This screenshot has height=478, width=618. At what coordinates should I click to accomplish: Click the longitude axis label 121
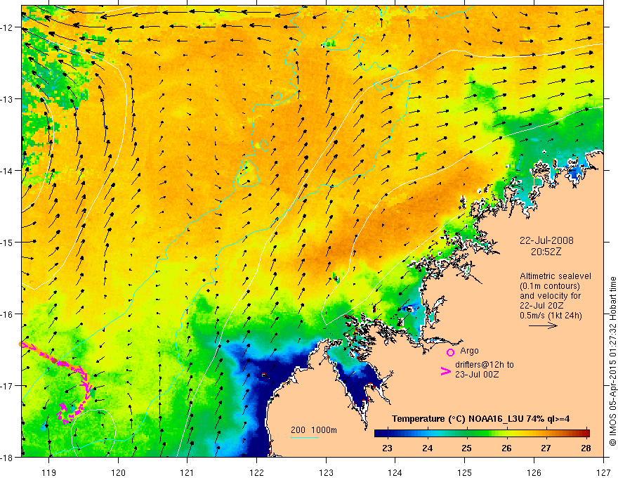tap(188, 472)
